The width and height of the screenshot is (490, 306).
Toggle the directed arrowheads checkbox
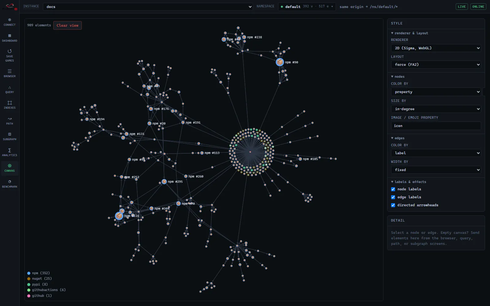[393, 205]
